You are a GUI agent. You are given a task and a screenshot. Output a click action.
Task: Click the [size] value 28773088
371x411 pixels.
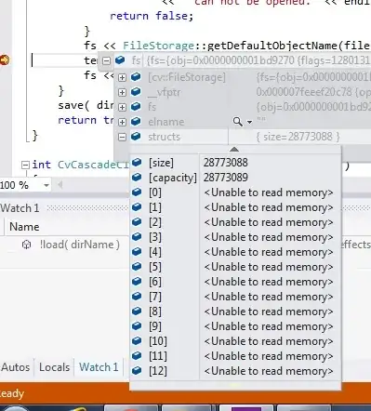(226, 163)
